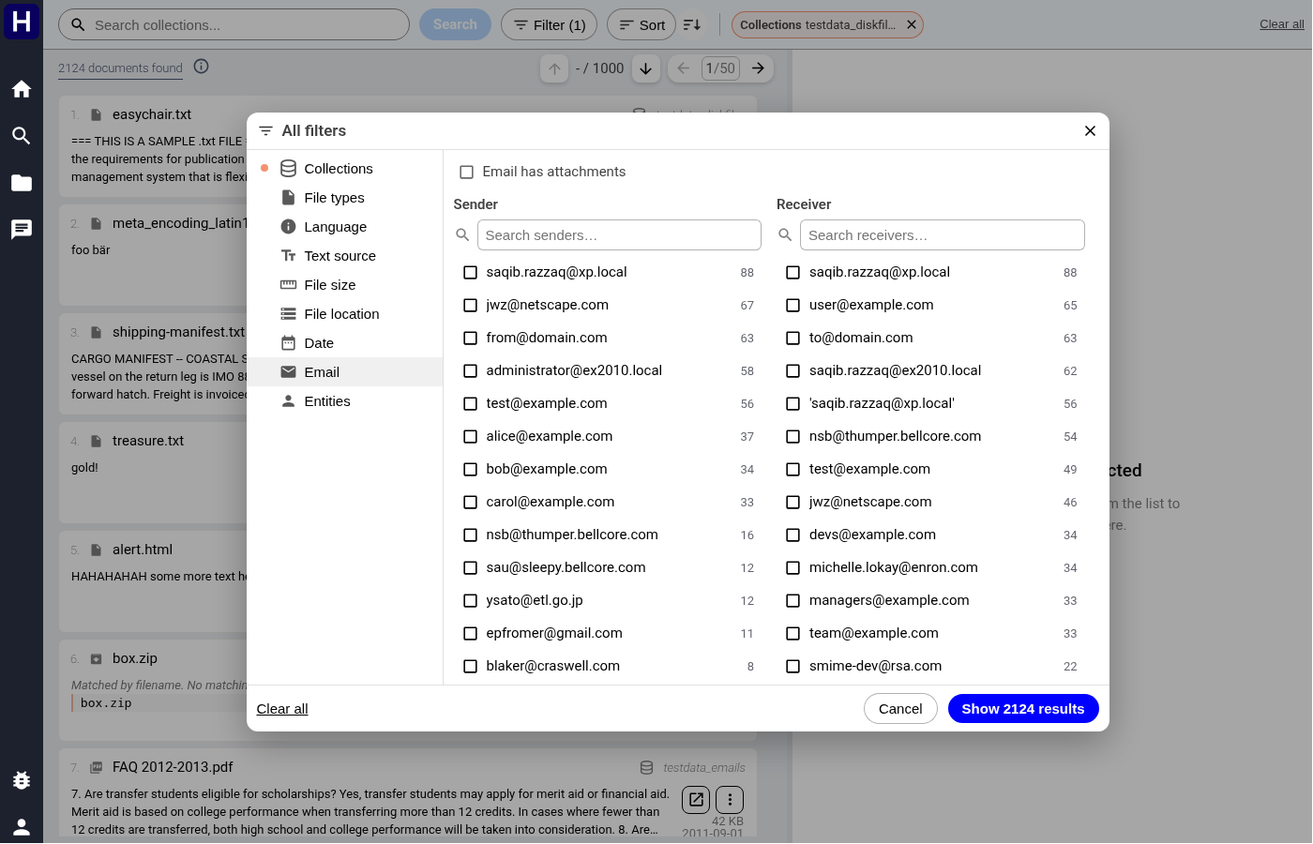Click the Search receivers input field
1313x844 pixels.
943,235
